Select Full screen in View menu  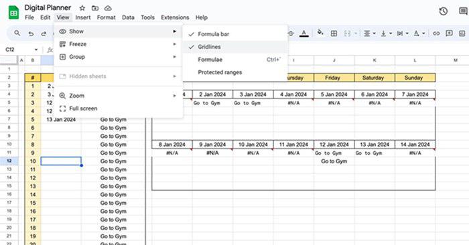tap(118, 108)
